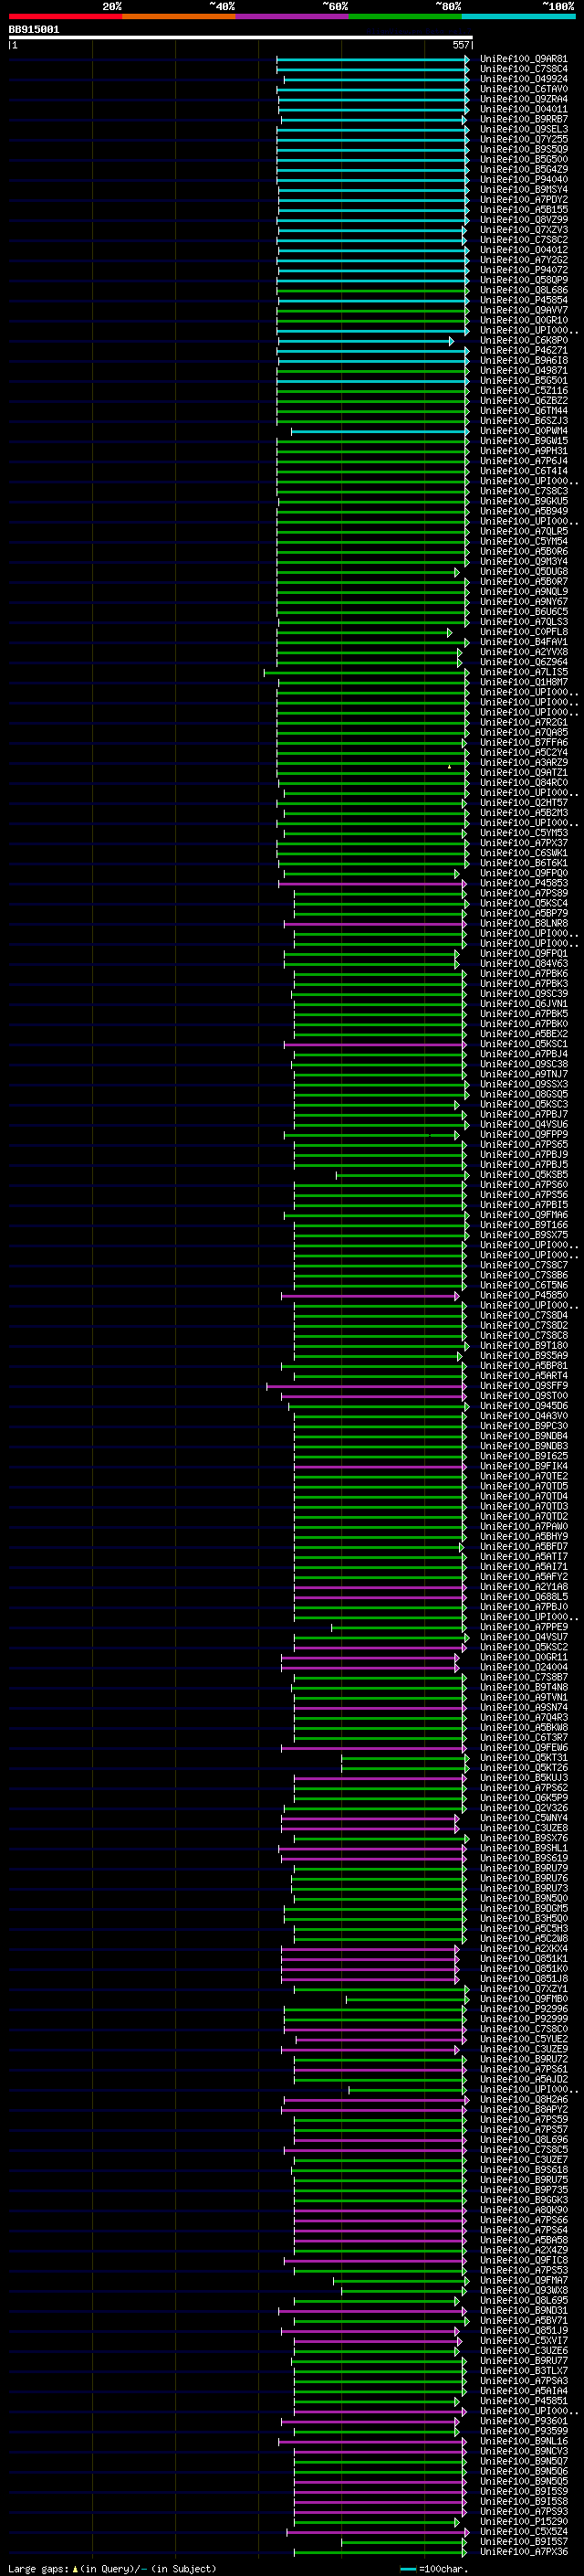Click the alignment arrowhead on the Q5DUG8 row
584x2576 pixels.
tap(457, 573)
